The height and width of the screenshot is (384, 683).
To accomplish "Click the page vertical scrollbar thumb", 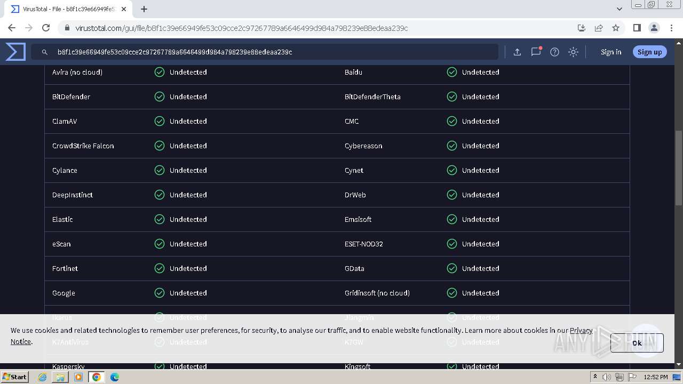I will (679, 168).
